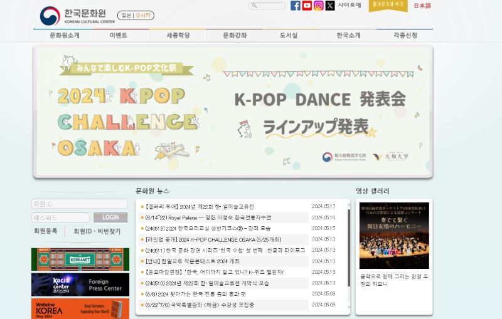Open the concert video gallery thumbnail
Image resolution: width=502 pixels, height=319 pixels.
click(394, 235)
